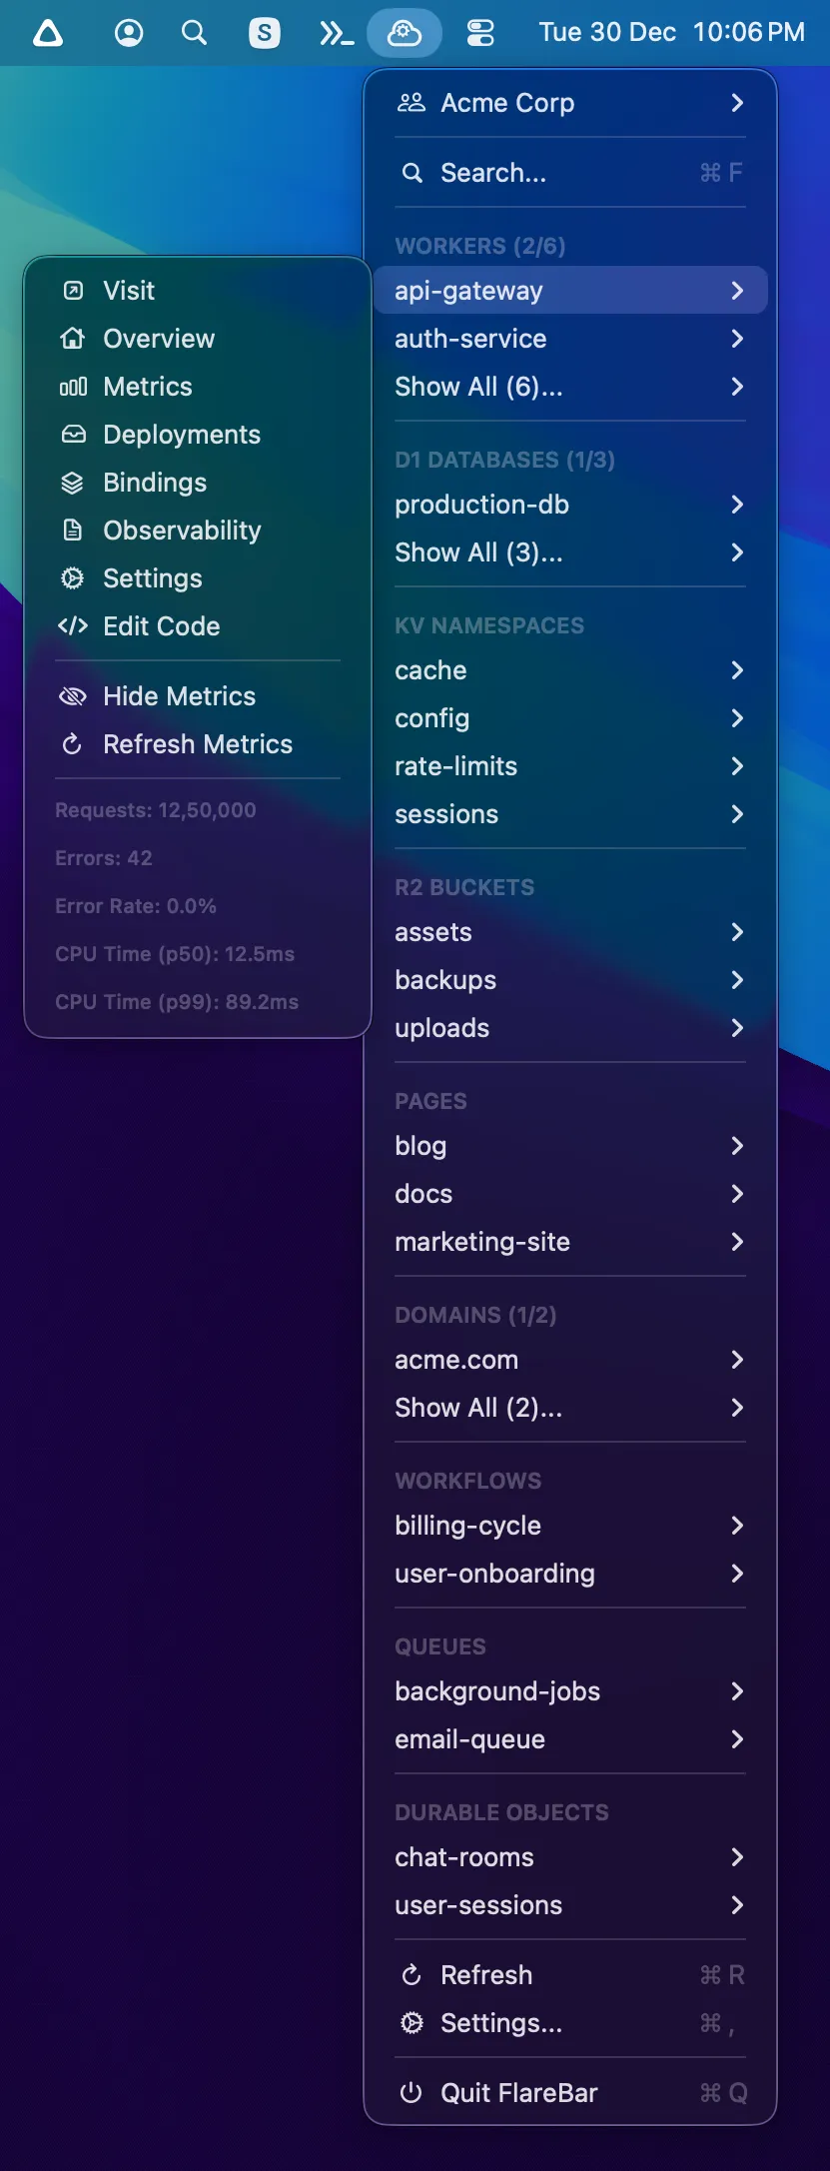Open Spotlight search magnifier in menu bar

pos(195,33)
